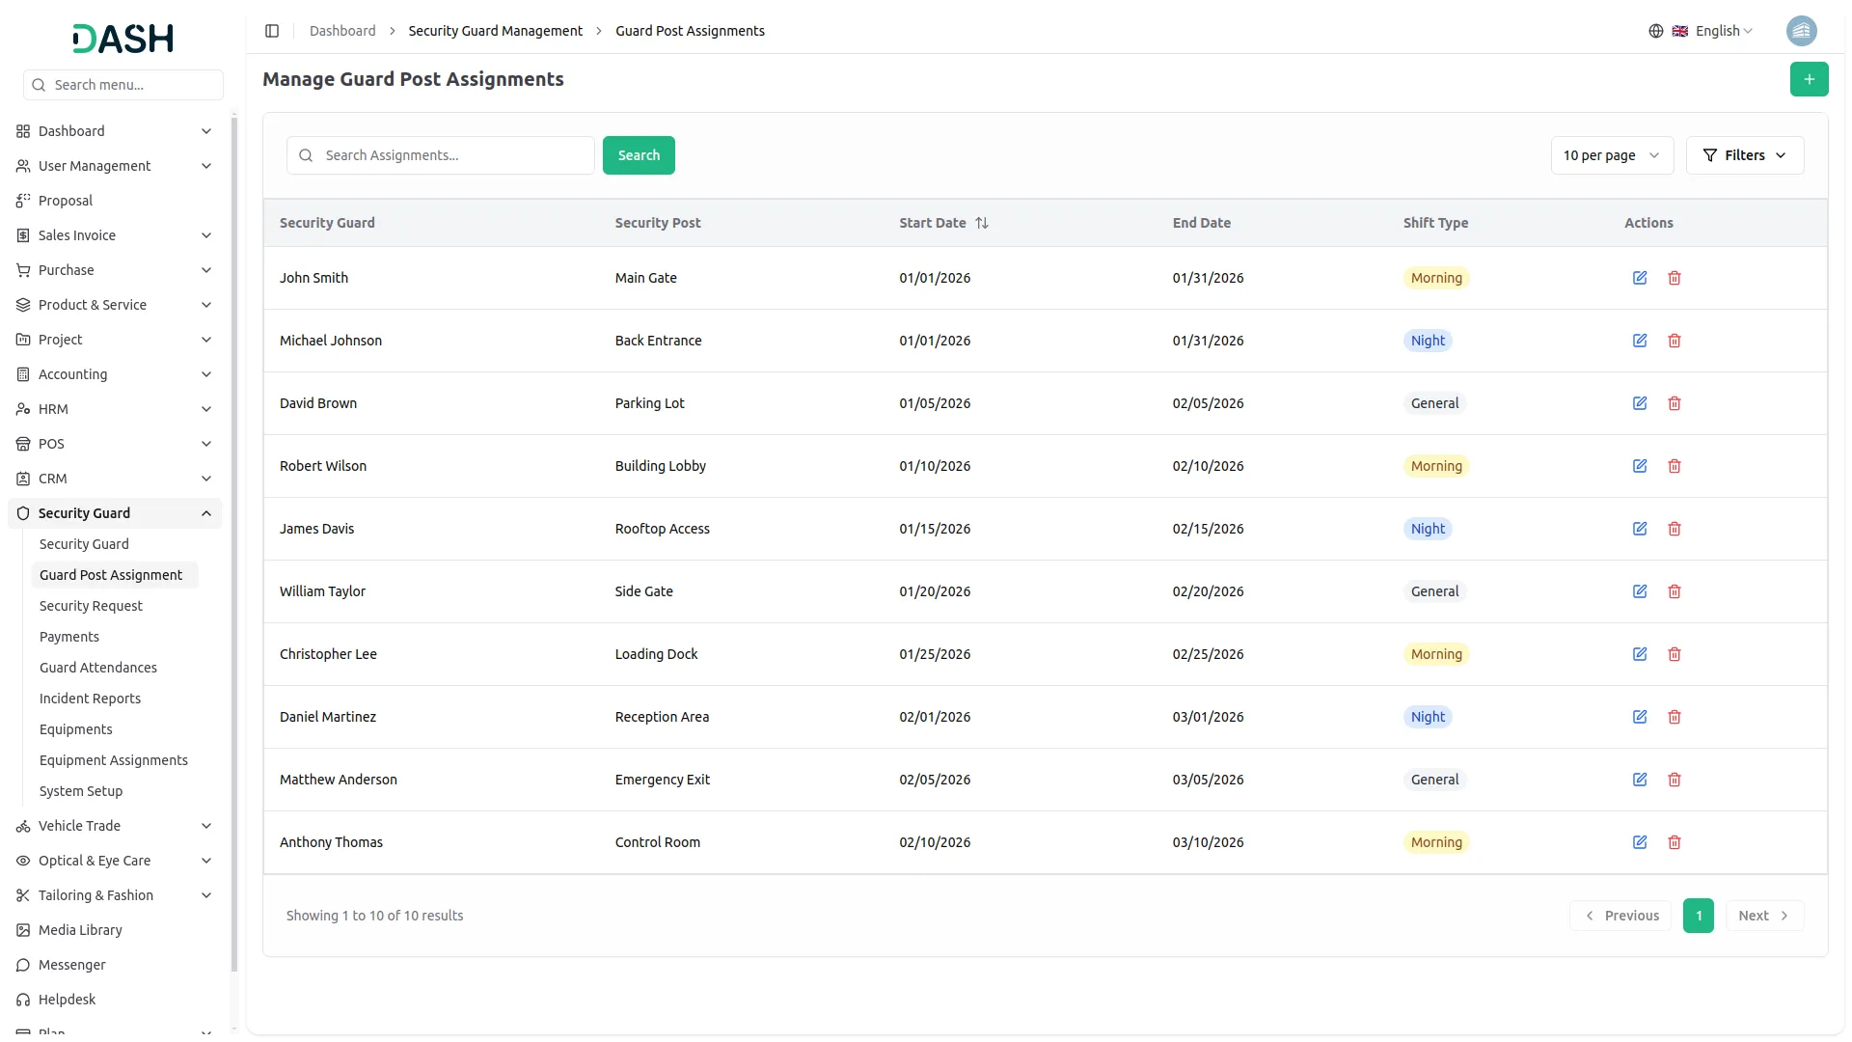Click the edit icon for John Smith
The image size is (1852, 1042).
pos(1639,278)
